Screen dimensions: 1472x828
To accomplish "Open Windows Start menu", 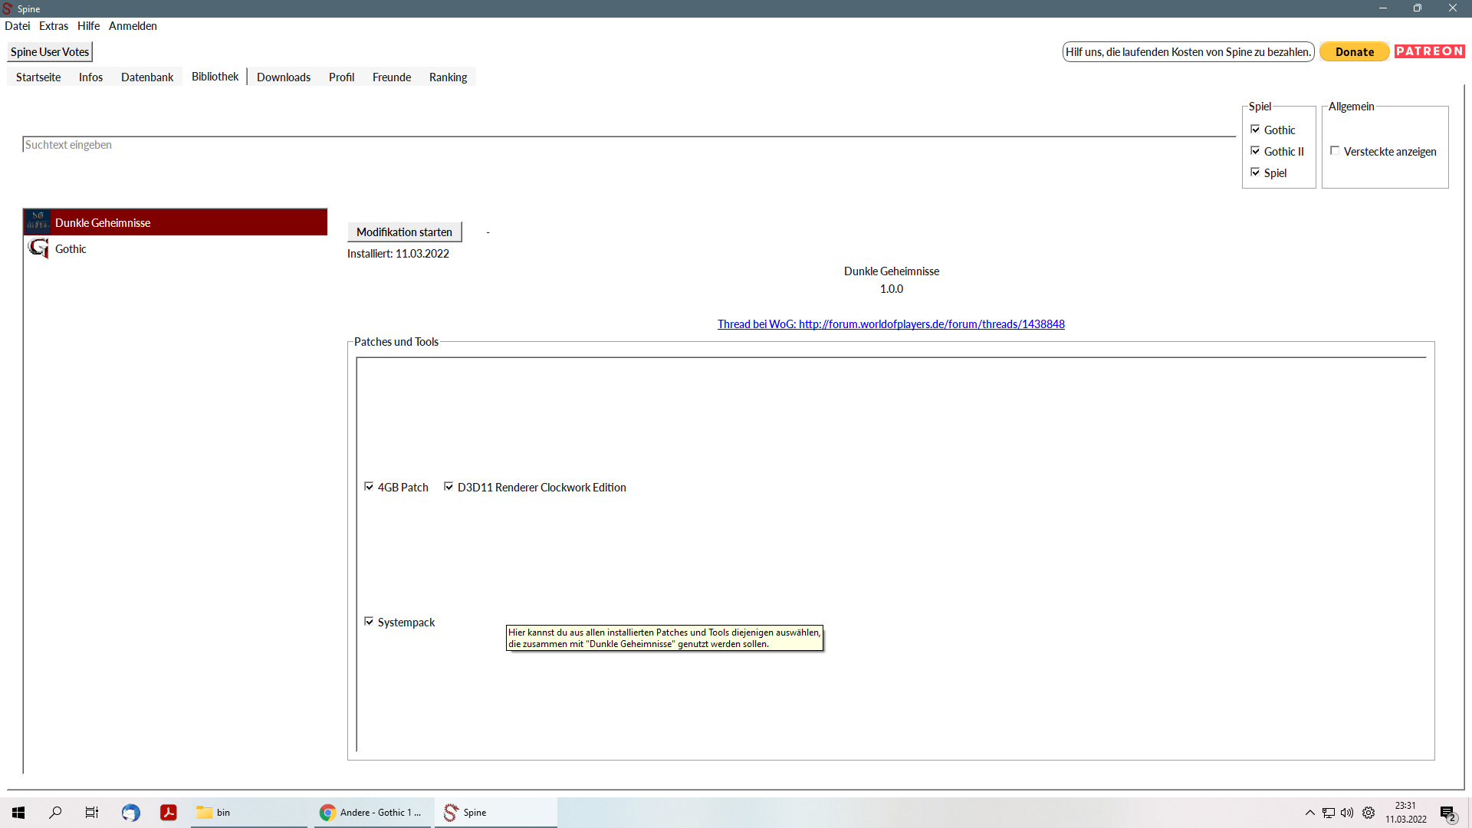I will click(18, 813).
